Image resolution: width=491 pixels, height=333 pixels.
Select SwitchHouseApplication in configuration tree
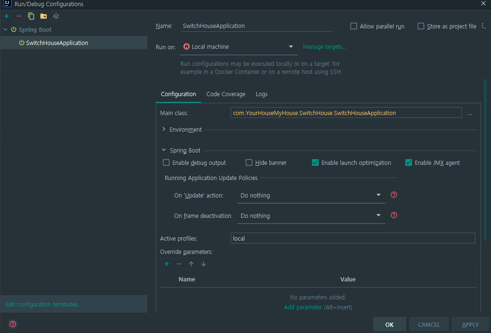(x=74, y=43)
